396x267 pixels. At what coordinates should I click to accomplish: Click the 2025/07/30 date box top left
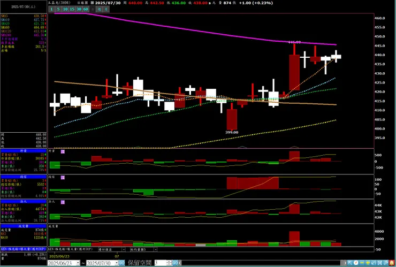[24, 7]
